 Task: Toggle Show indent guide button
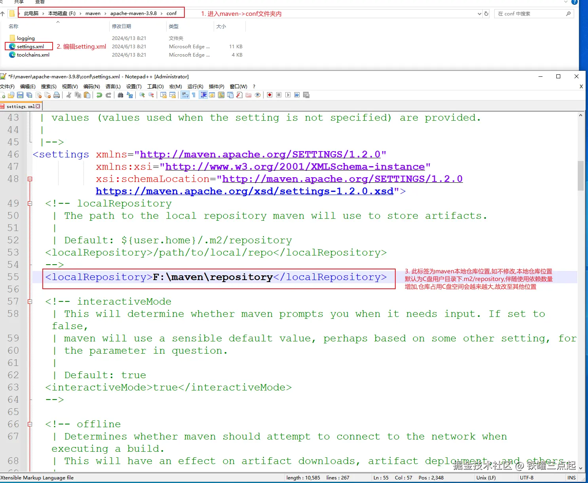pyautogui.click(x=203, y=95)
